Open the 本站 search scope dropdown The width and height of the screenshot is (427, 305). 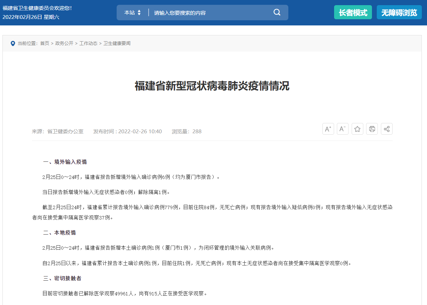132,12
